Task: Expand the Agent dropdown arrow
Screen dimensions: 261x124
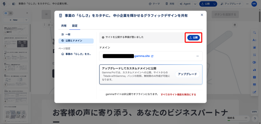Action: coord(195,4)
